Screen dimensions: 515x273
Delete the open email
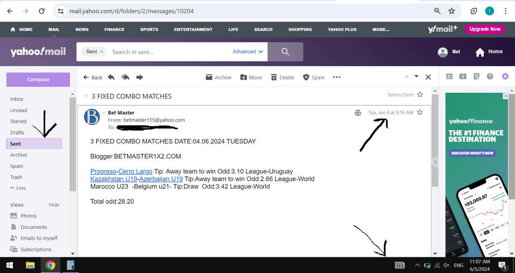tap(282, 77)
